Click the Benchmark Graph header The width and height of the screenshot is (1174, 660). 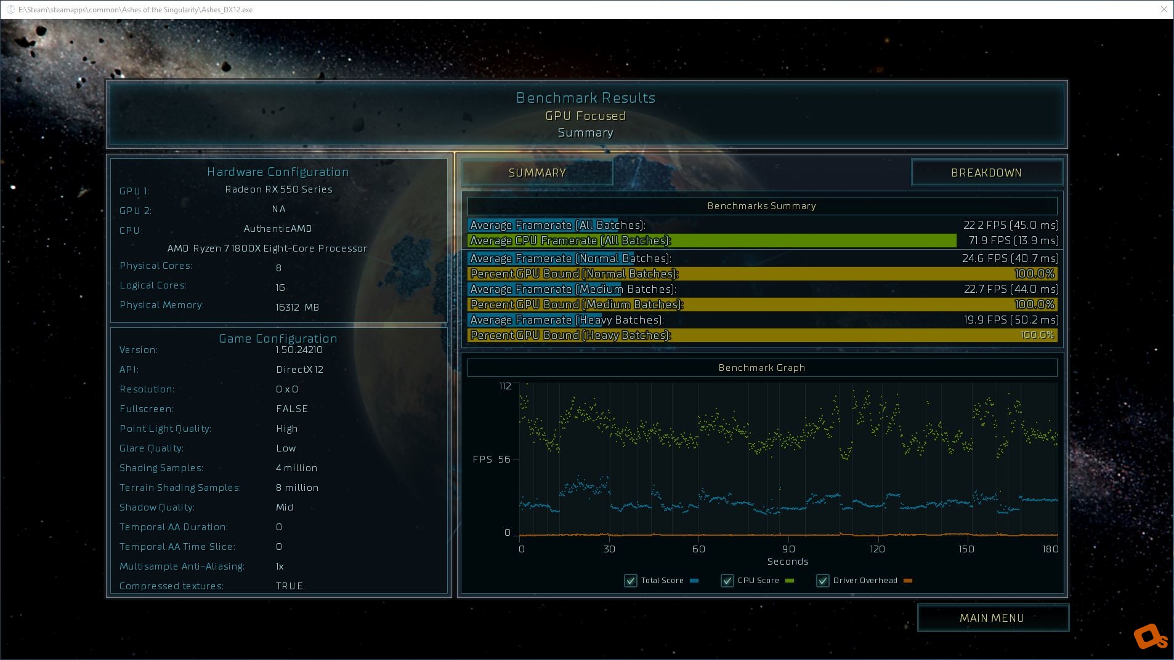[x=762, y=368]
